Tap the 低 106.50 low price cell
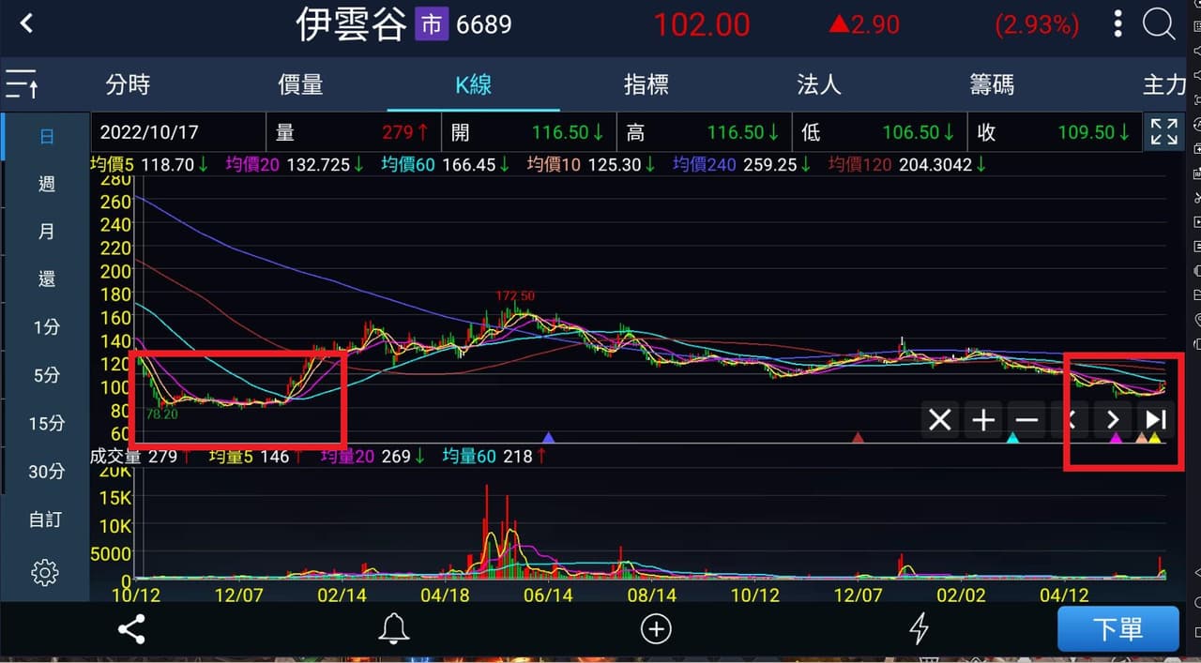The width and height of the screenshot is (1201, 663). (x=880, y=132)
